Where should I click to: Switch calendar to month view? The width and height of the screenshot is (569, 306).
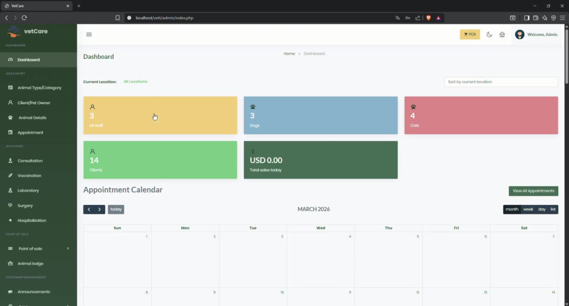point(512,209)
